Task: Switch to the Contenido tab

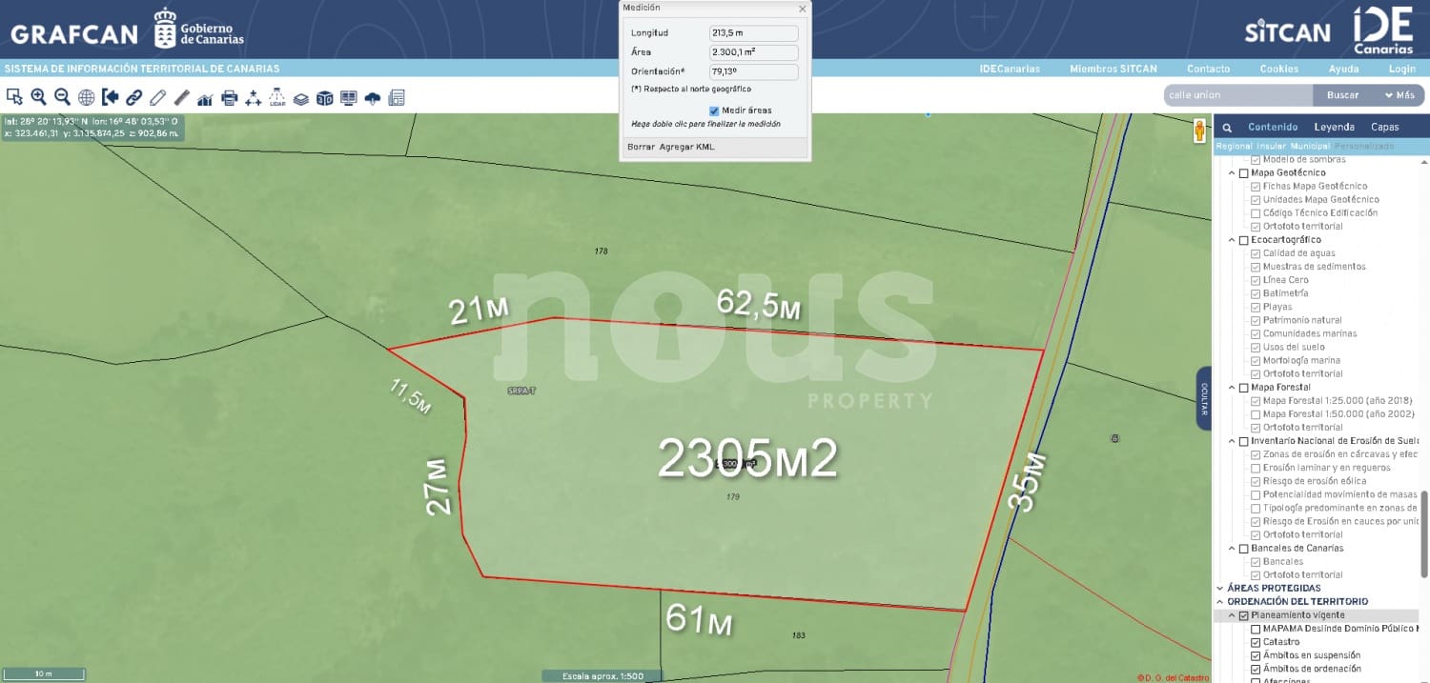Action: 1273,127
